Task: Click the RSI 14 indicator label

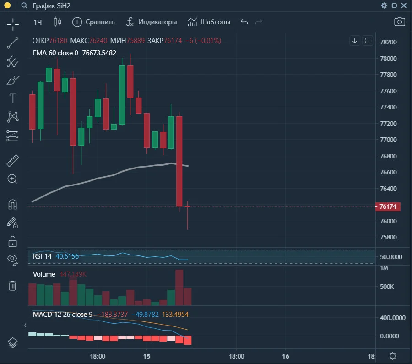Action: 42,256
